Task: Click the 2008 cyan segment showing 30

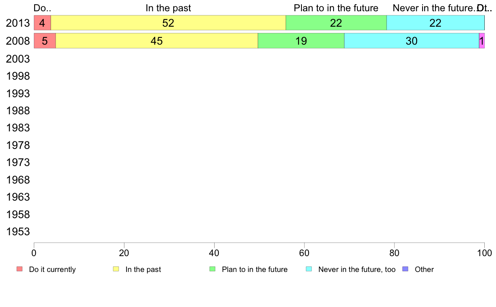Action: 412,41
